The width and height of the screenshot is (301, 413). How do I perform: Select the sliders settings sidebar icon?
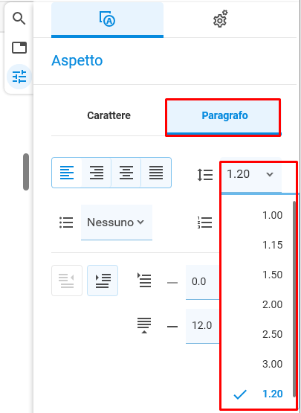(19, 77)
